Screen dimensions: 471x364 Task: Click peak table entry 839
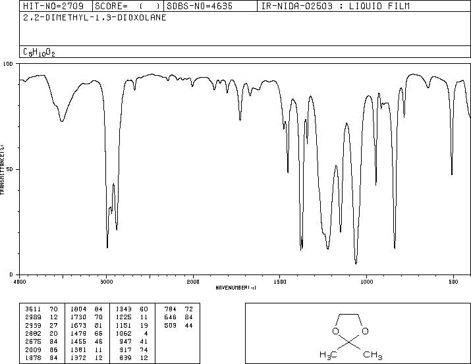click(x=126, y=358)
